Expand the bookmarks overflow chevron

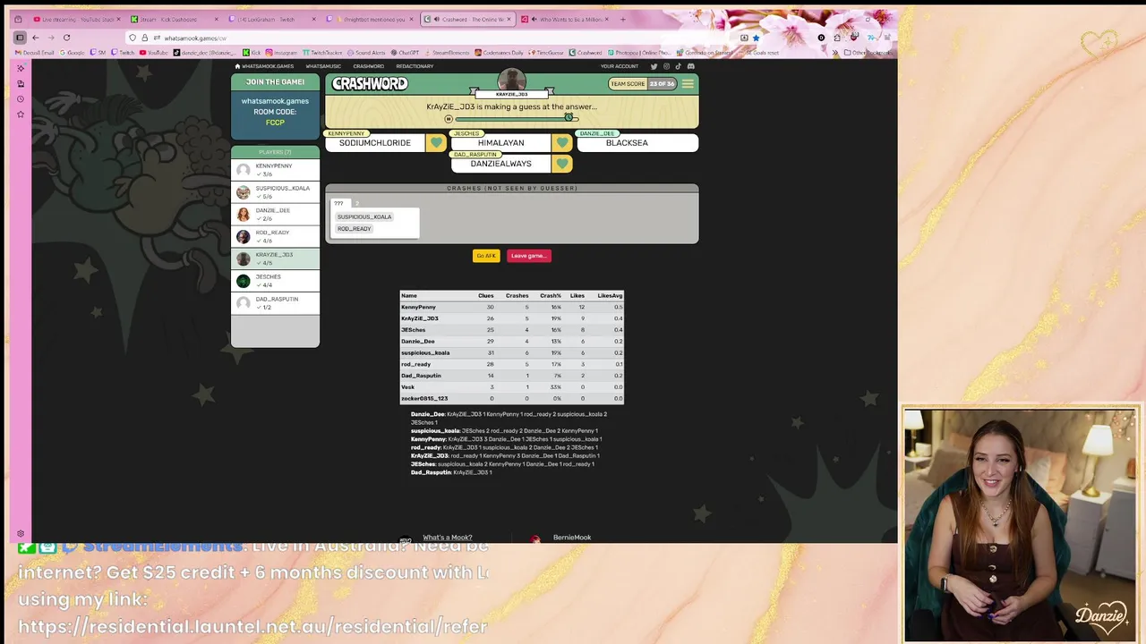tap(835, 53)
